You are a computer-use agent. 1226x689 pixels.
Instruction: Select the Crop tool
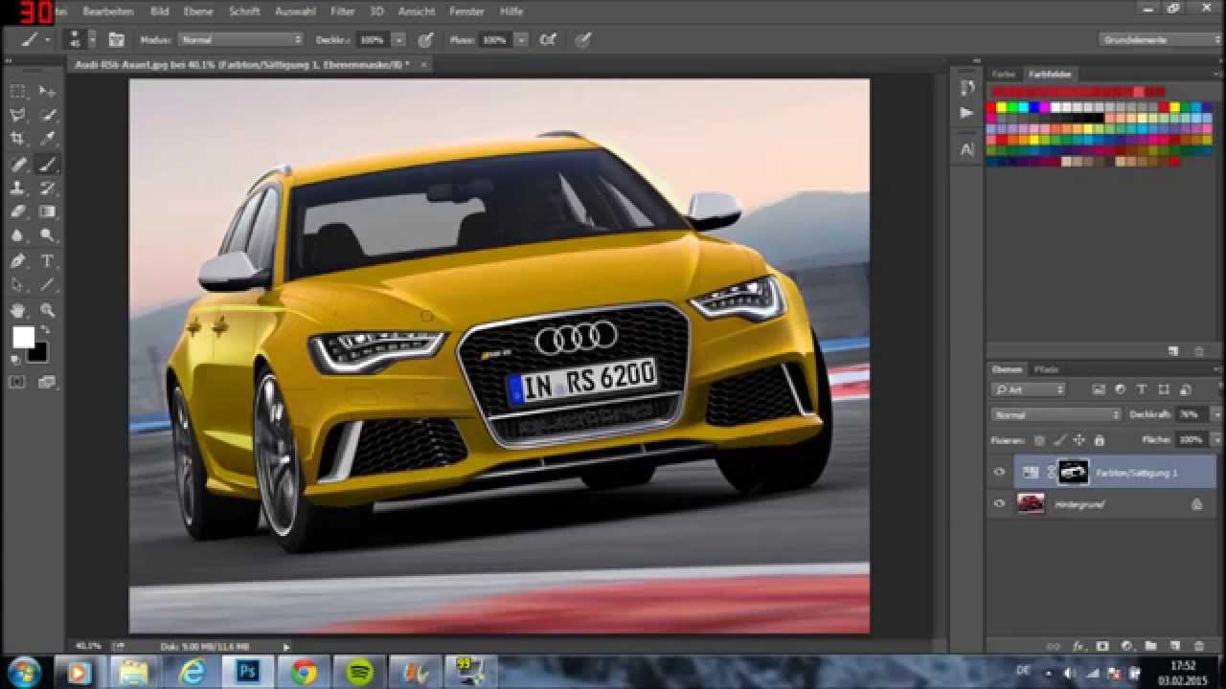pyautogui.click(x=17, y=140)
